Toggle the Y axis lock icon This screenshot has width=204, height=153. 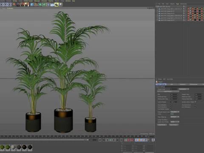point(5,5)
